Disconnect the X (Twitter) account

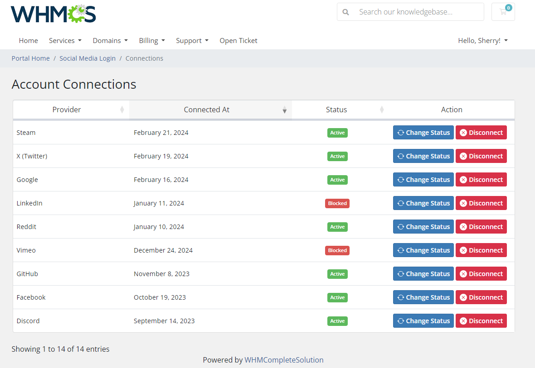coord(481,156)
